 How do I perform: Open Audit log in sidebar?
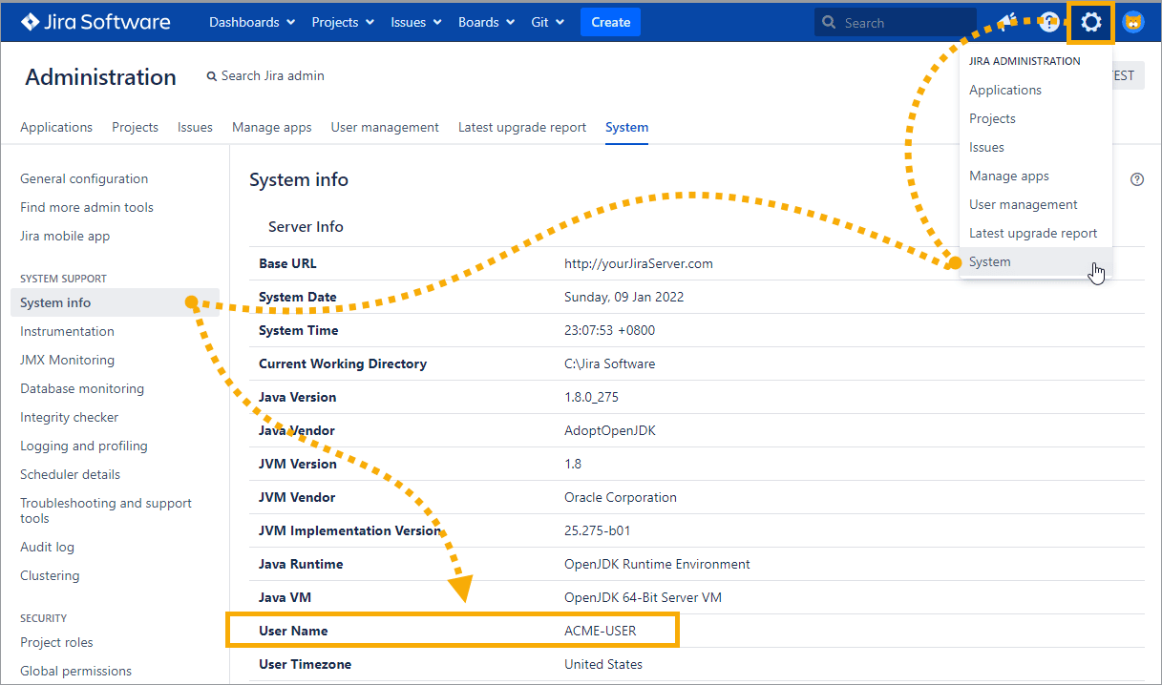[x=47, y=547]
